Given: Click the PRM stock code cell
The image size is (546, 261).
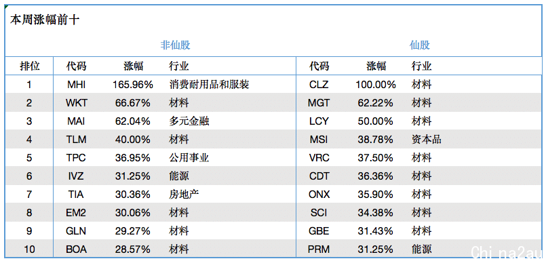Looking at the screenshot, I should click(319, 249).
